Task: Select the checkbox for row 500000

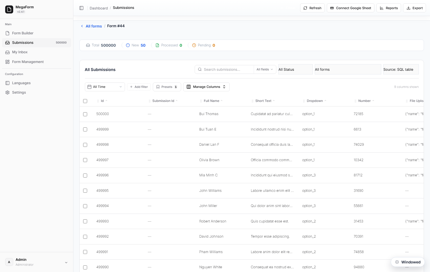Action: point(85,114)
